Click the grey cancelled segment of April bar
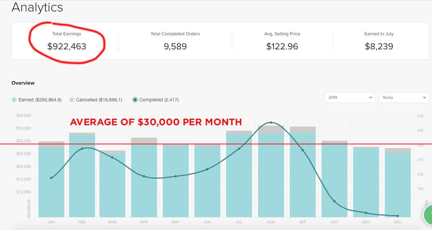This screenshot has width=432, height=230. coord(145,141)
